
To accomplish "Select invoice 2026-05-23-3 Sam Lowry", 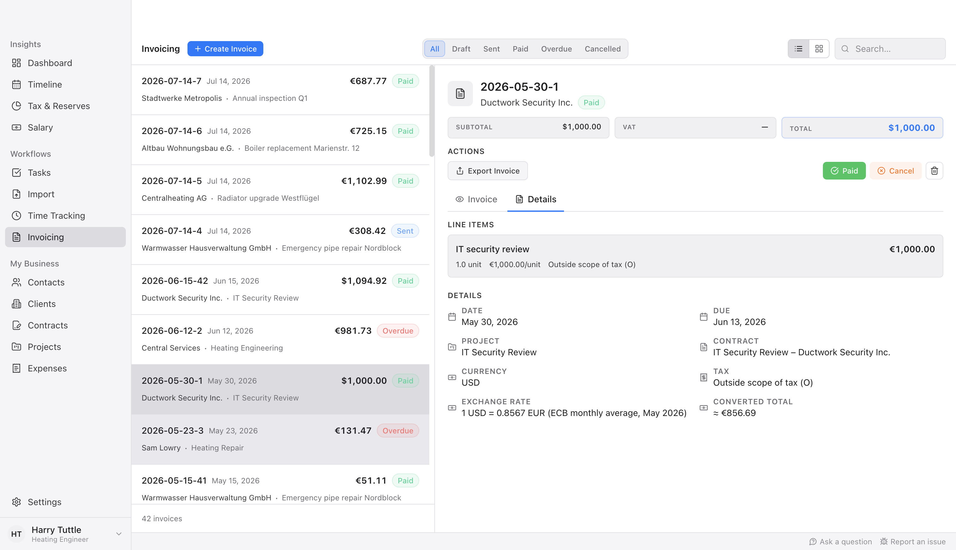I will [x=280, y=439].
